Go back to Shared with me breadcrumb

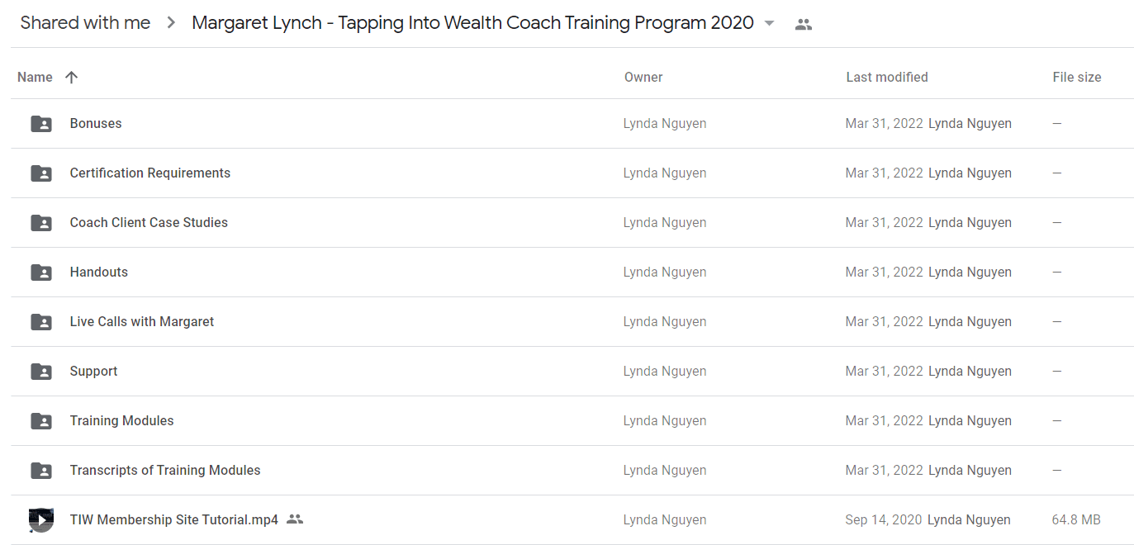pos(85,23)
